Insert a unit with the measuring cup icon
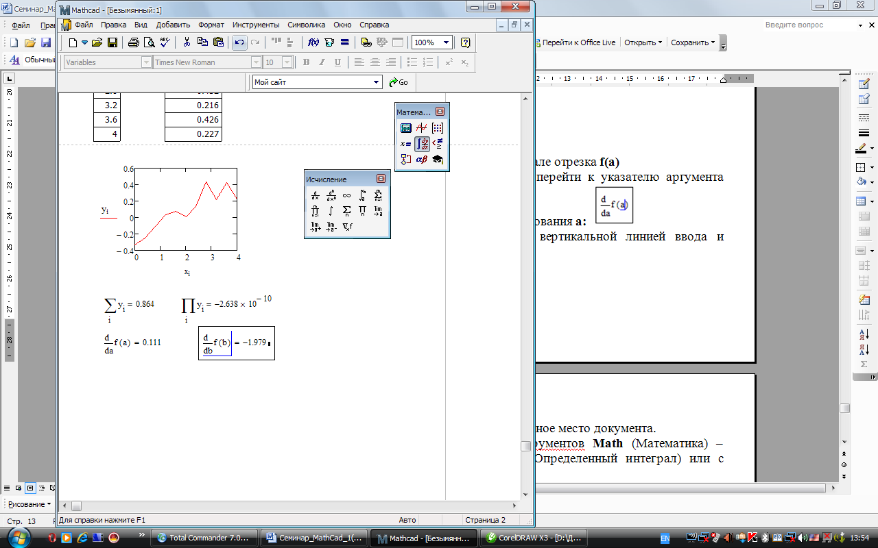 [x=329, y=42]
